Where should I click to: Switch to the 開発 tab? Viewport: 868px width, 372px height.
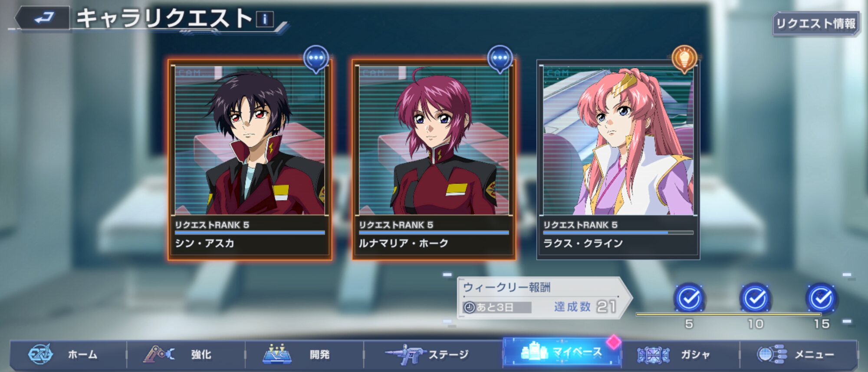click(304, 355)
